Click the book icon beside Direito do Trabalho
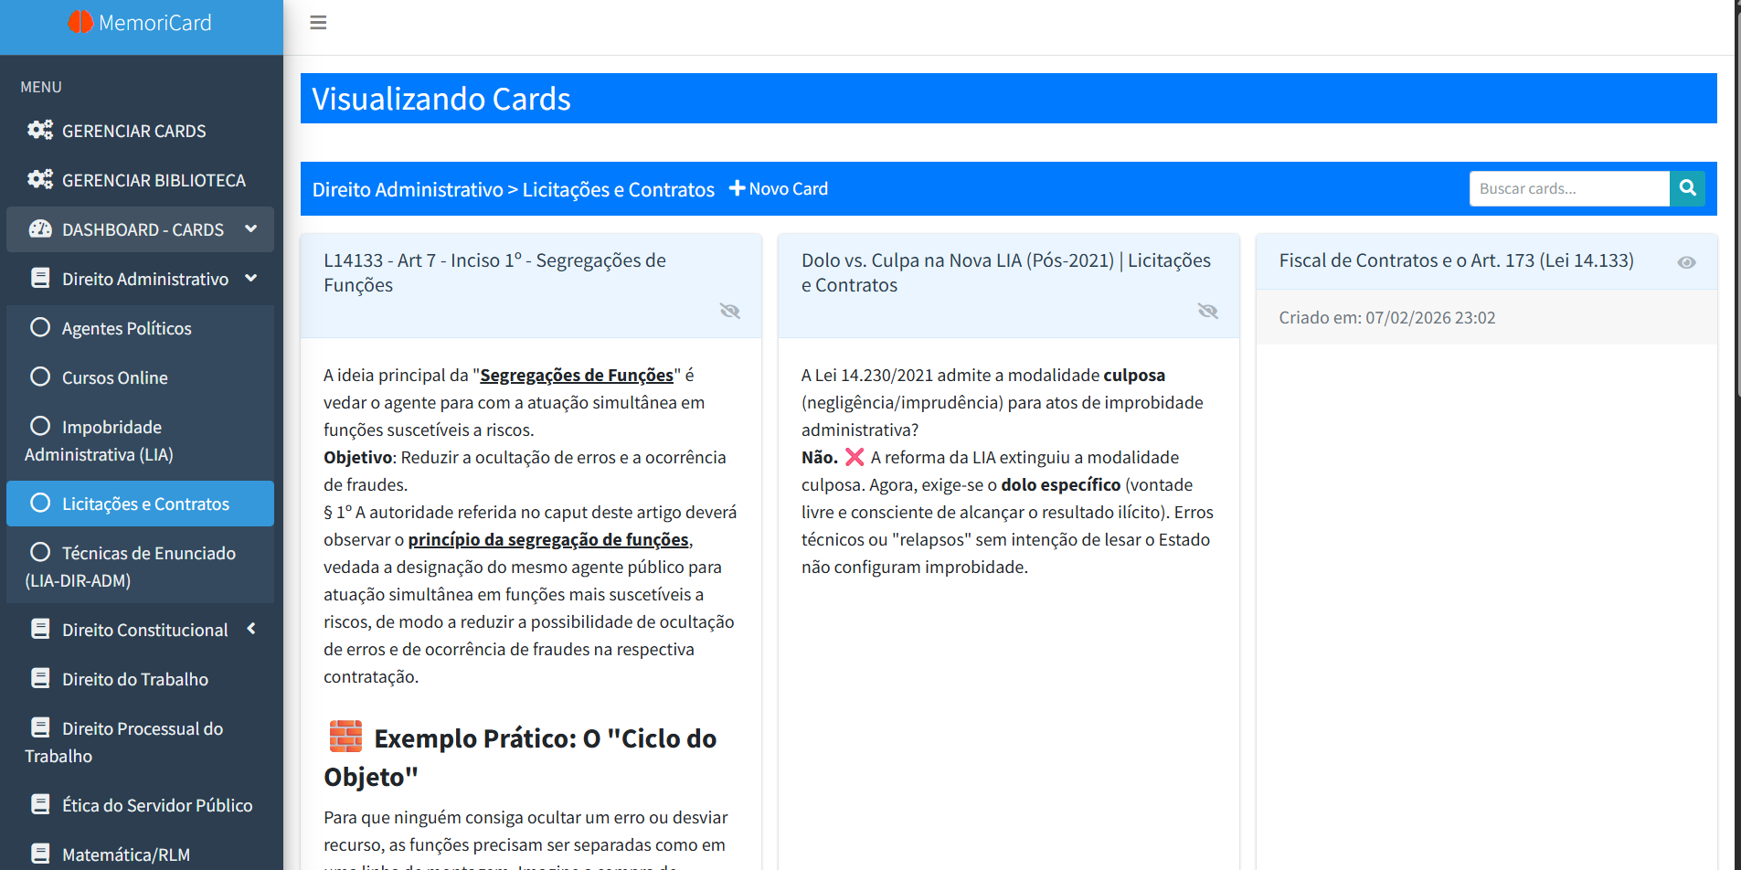Screen dimensions: 1741x870 coord(40,679)
